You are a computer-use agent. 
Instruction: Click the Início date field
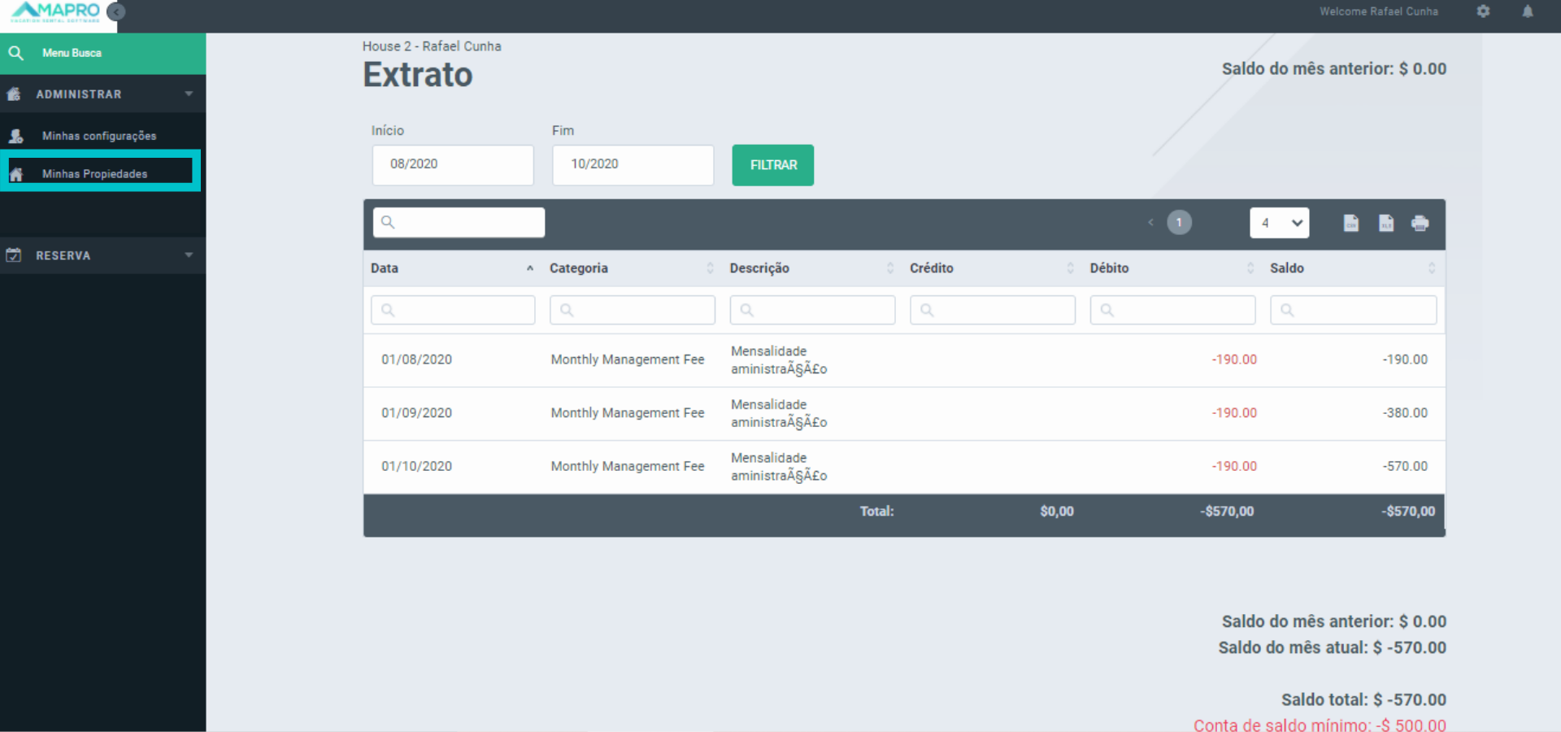pyautogui.click(x=453, y=164)
